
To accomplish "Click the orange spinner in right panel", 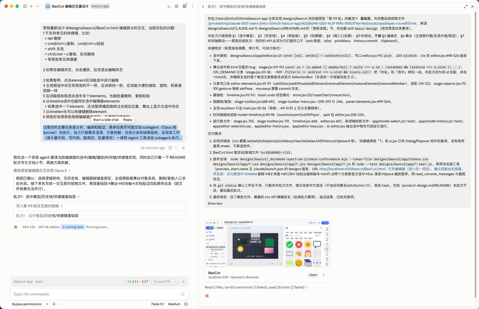I will click(x=207, y=296).
